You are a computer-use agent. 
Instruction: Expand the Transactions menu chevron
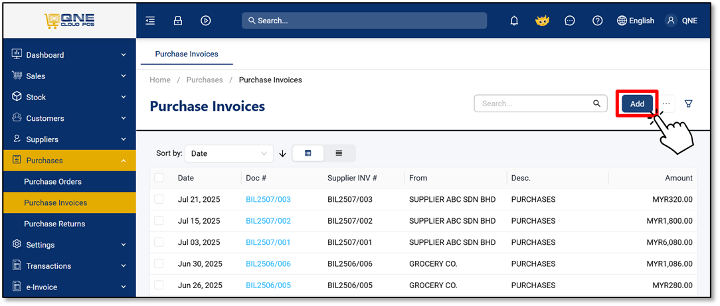coord(124,266)
